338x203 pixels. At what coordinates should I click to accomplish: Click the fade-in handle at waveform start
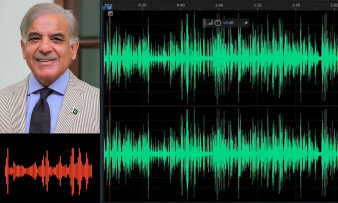[110, 14]
